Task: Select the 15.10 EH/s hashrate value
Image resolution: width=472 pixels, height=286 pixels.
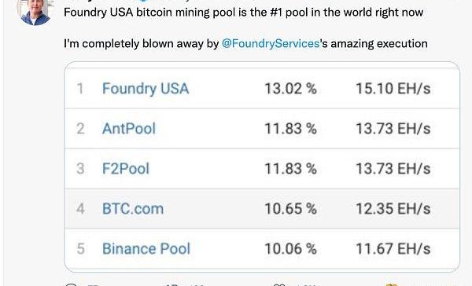Action: point(393,89)
